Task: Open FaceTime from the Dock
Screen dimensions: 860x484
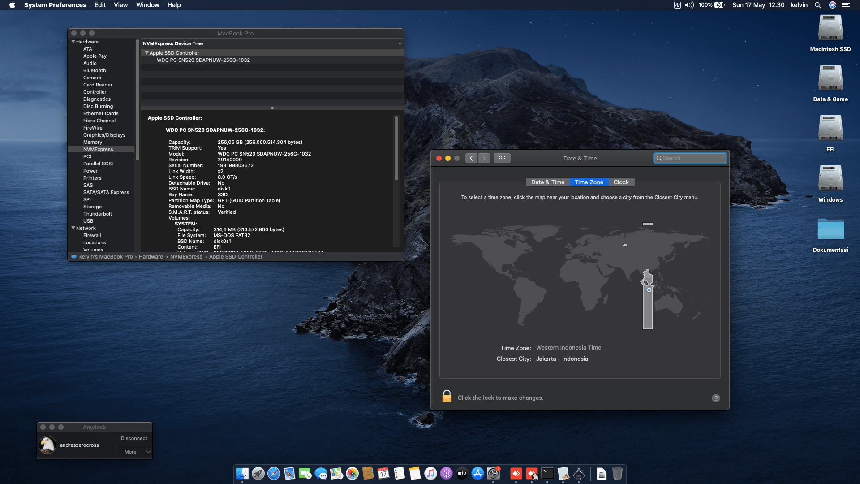Action: pos(305,474)
